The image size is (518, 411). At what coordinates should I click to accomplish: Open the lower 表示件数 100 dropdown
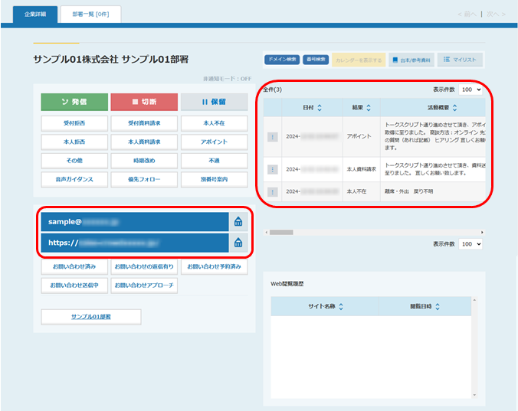coord(470,244)
